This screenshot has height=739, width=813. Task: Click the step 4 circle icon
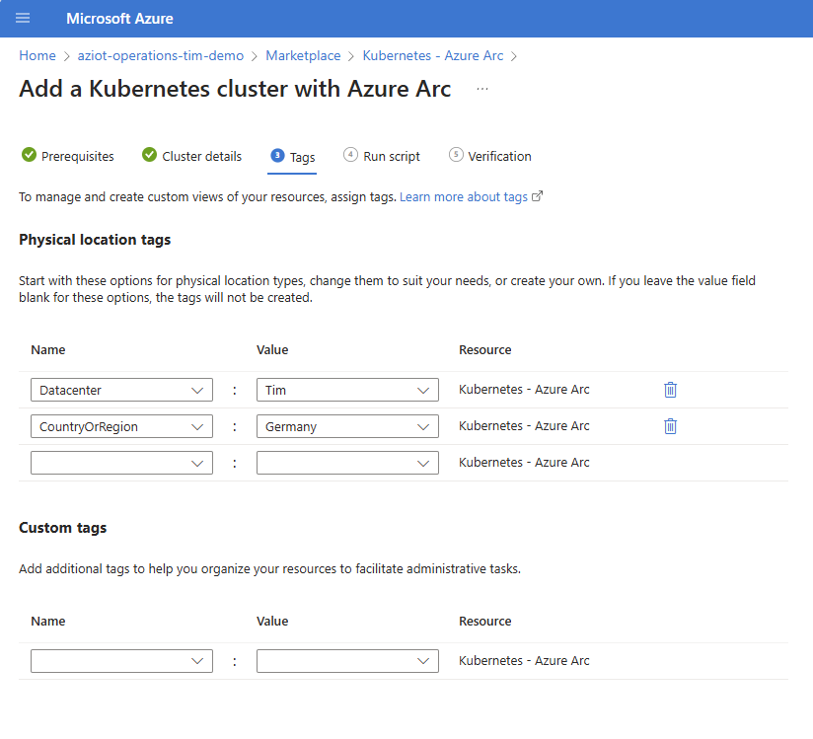(x=350, y=155)
